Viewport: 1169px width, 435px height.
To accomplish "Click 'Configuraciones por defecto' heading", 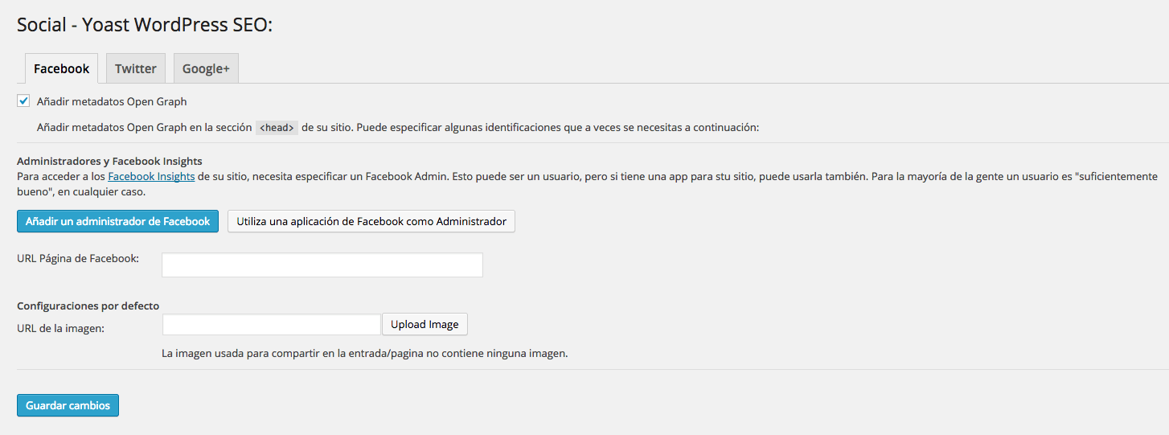I will tap(88, 306).
